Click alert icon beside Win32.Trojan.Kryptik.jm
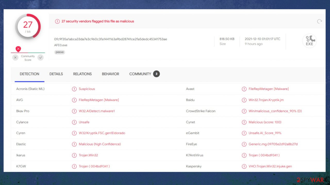 244,100
